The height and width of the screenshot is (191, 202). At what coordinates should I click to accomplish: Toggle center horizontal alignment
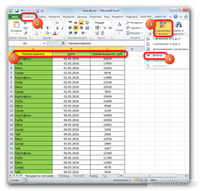pos(76,28)
